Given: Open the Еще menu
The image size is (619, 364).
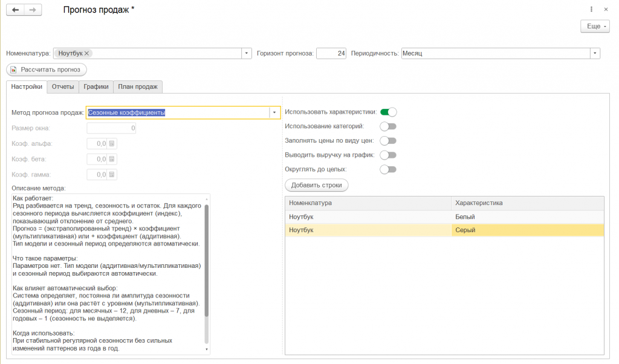Looking at the screenshot, I should pyautogui.click(x=595, y=26).
